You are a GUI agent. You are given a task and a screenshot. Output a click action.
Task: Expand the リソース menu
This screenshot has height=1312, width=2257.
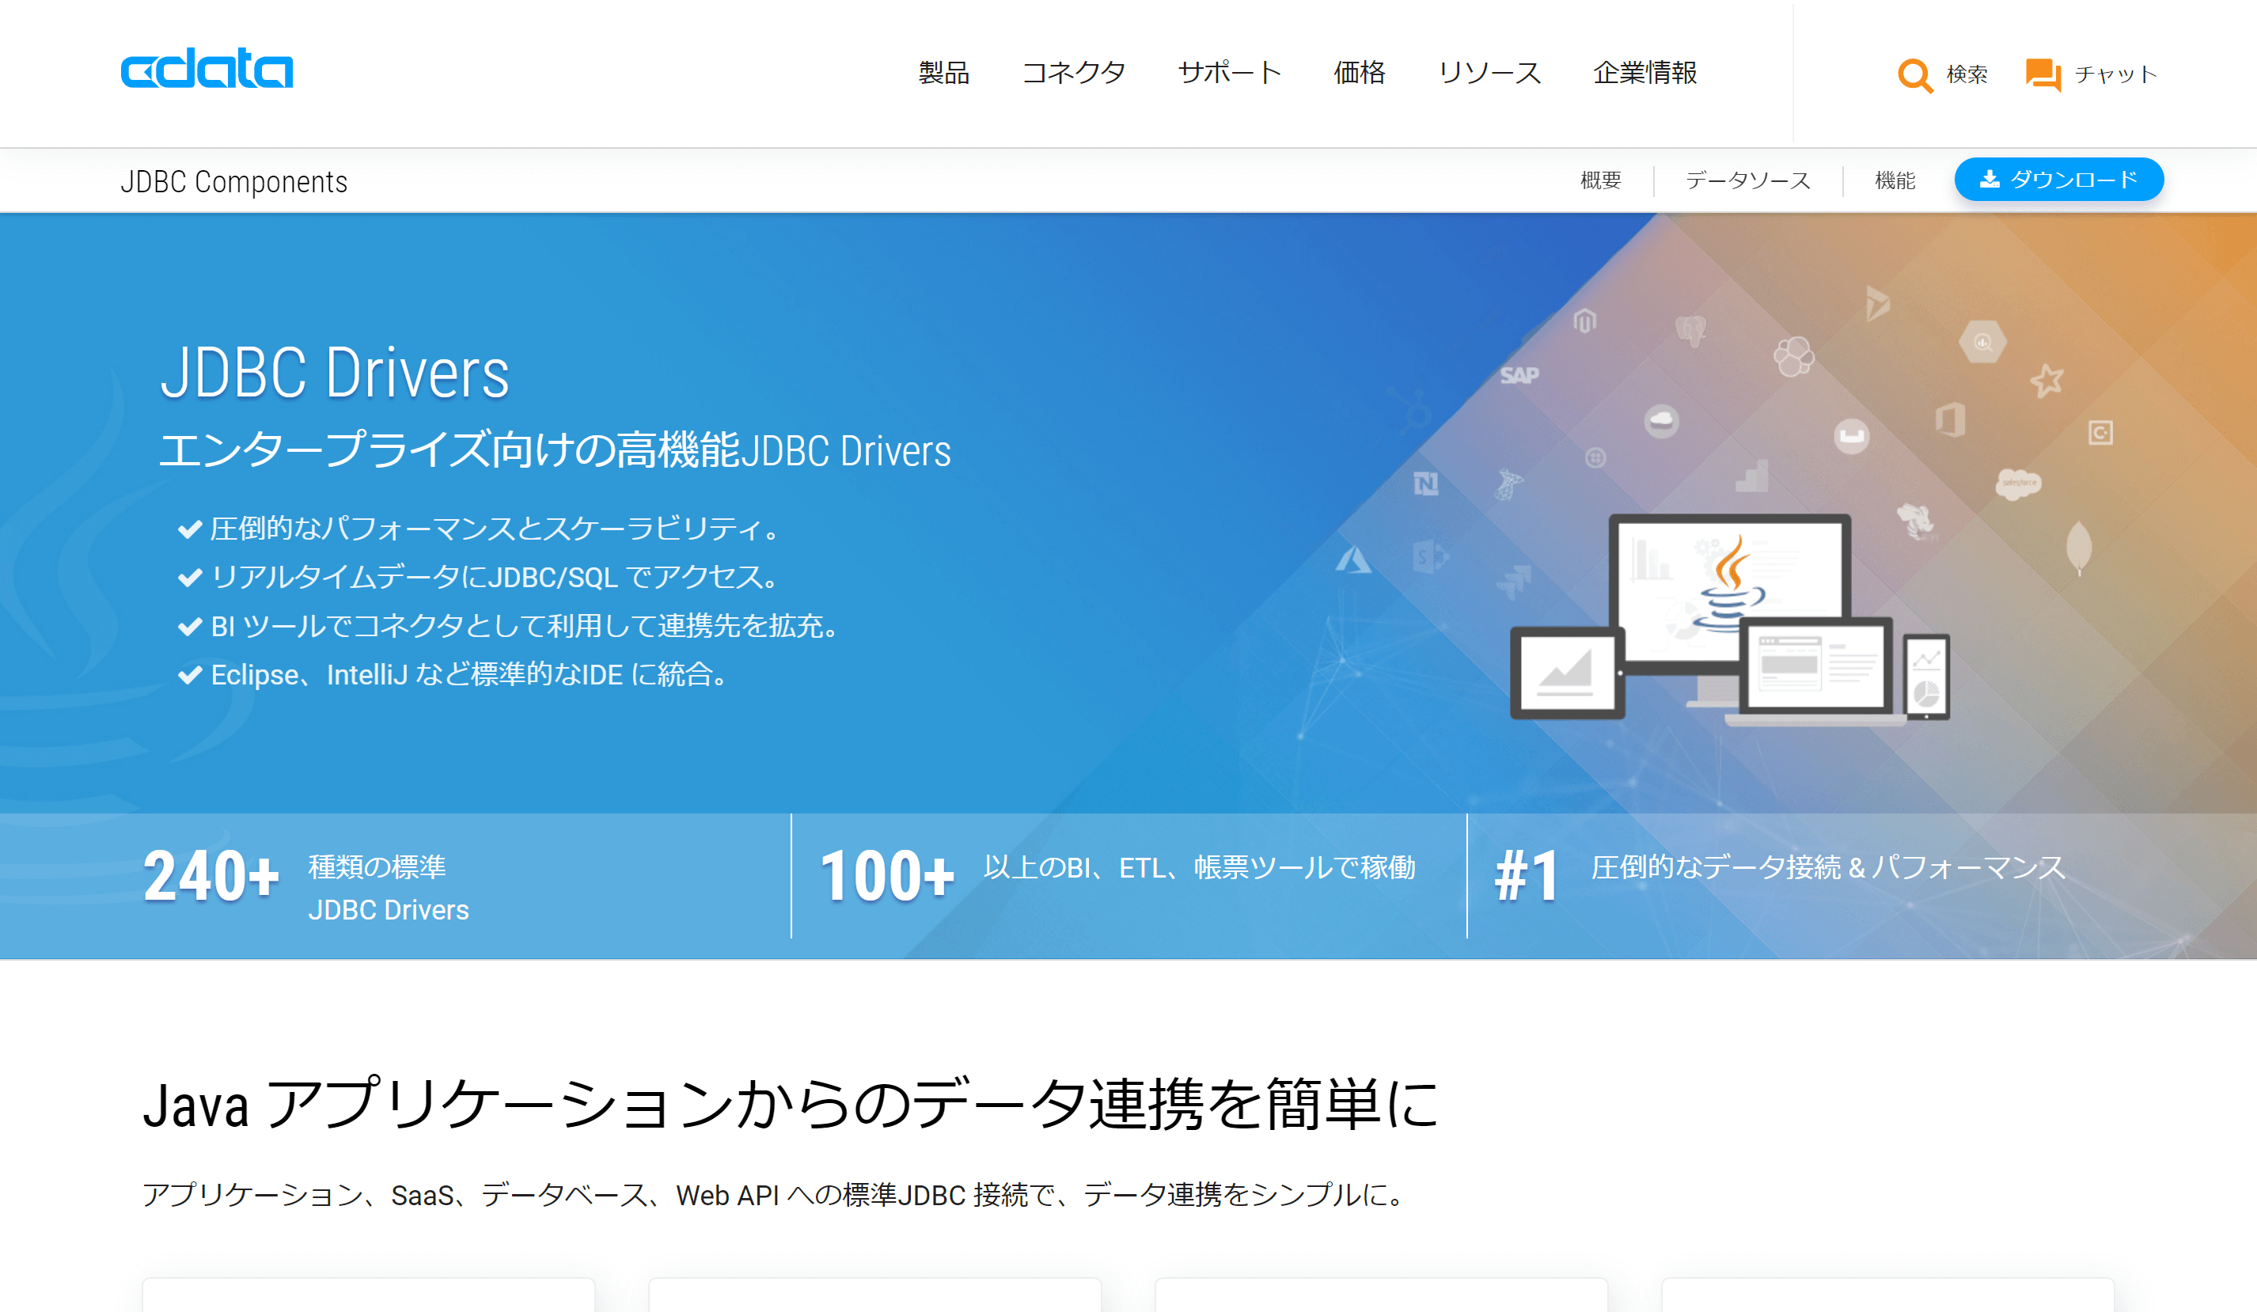1489,73
